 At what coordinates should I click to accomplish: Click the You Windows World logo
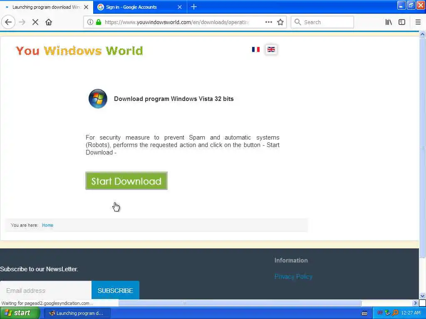point(79,51)
